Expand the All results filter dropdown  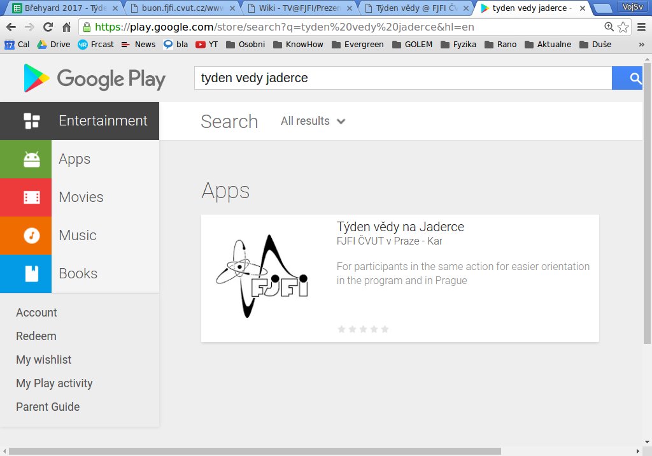[313, 121]
